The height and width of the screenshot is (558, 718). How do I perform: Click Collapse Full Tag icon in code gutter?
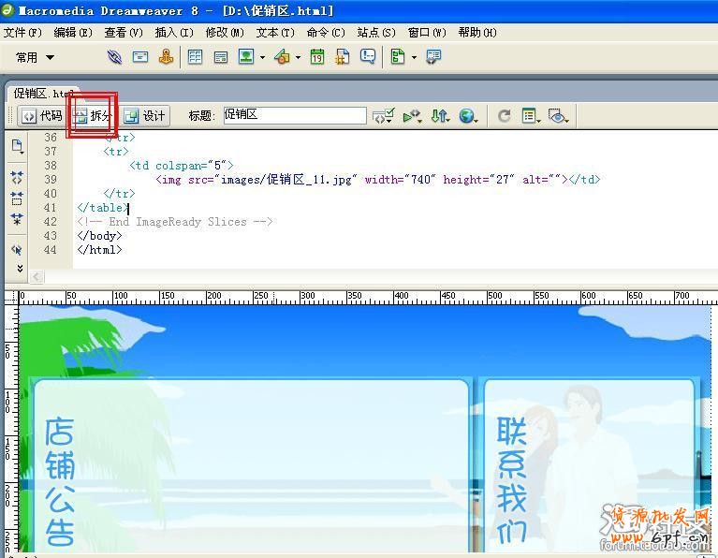(x=17, y=177)
